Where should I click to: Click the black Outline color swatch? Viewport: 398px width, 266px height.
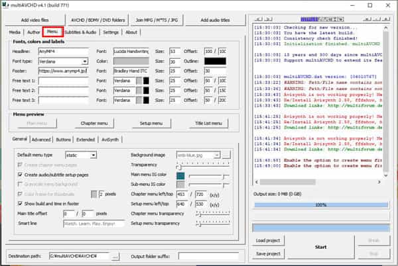(x=216, y=61)
